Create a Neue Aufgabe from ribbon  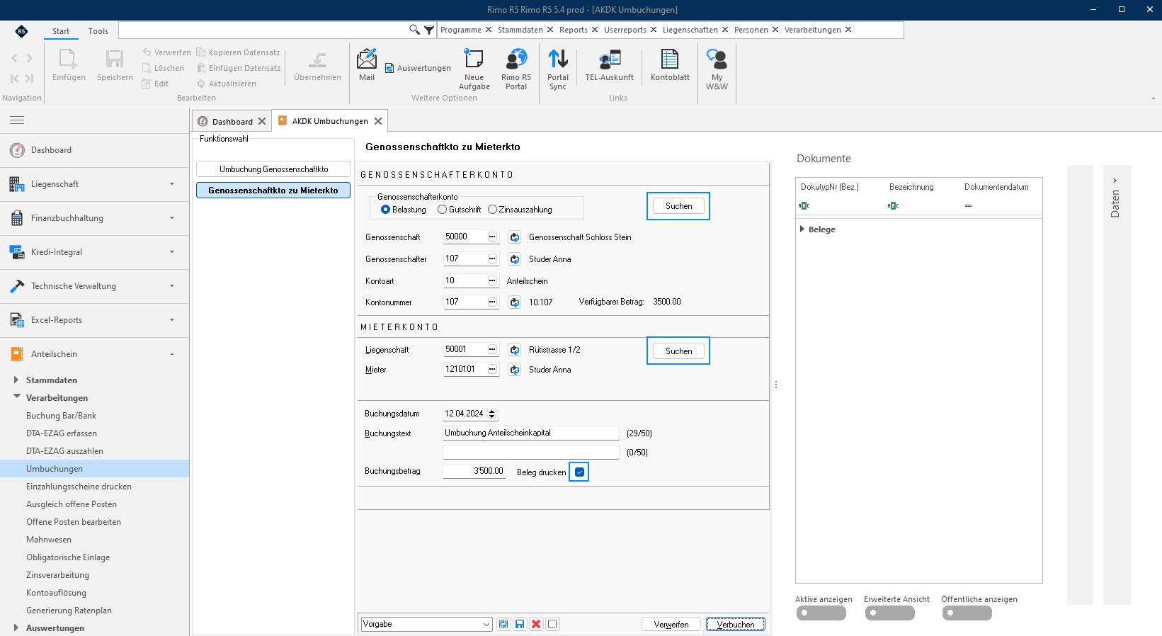coord(474,69)
